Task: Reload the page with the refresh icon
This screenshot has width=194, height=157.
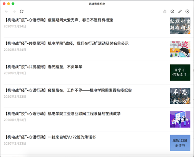Action: pyautogui.click(x=22, y=12)
